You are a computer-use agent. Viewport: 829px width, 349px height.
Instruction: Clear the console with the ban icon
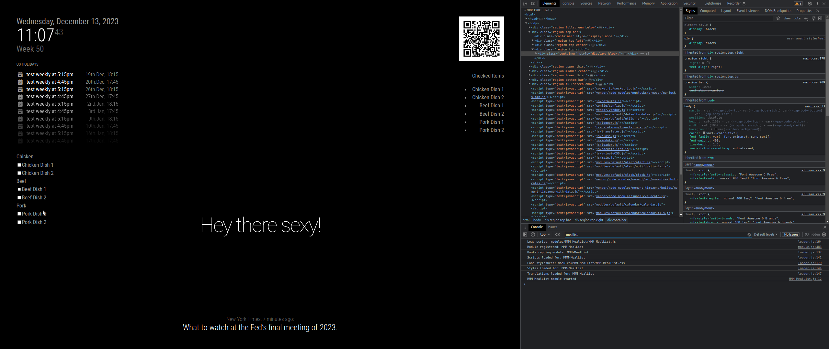click(x=533, y=235)
